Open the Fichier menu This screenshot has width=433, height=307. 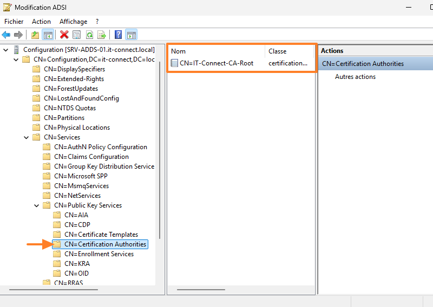coord(14,22)
